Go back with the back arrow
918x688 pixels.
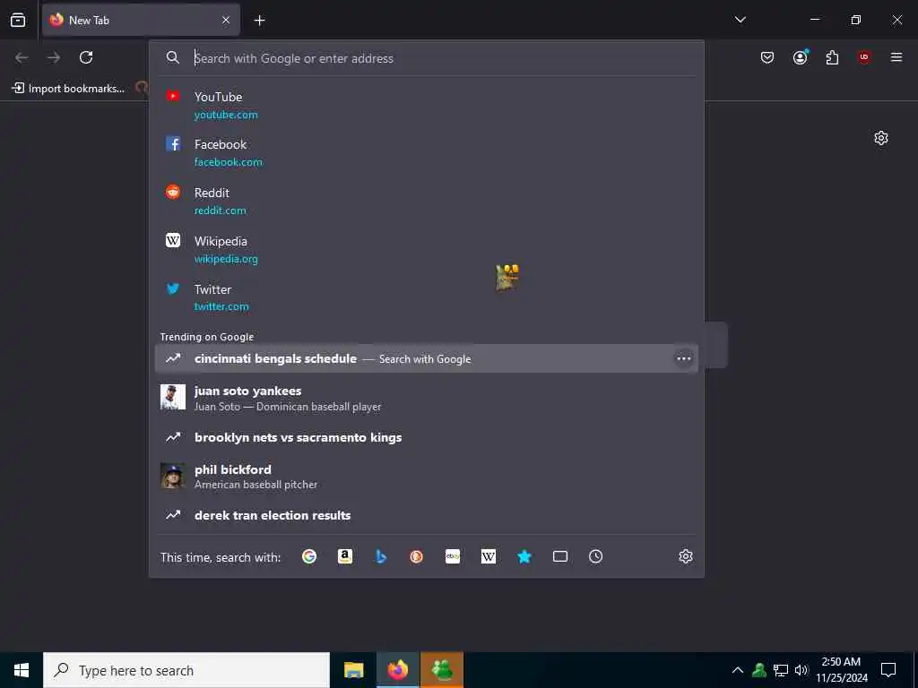[22, 57]
